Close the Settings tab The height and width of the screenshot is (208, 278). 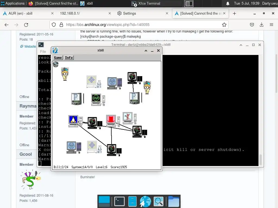167,14
